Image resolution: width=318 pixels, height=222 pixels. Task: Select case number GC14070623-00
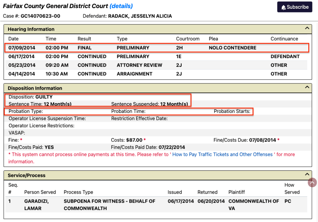[x=40, y=16]
